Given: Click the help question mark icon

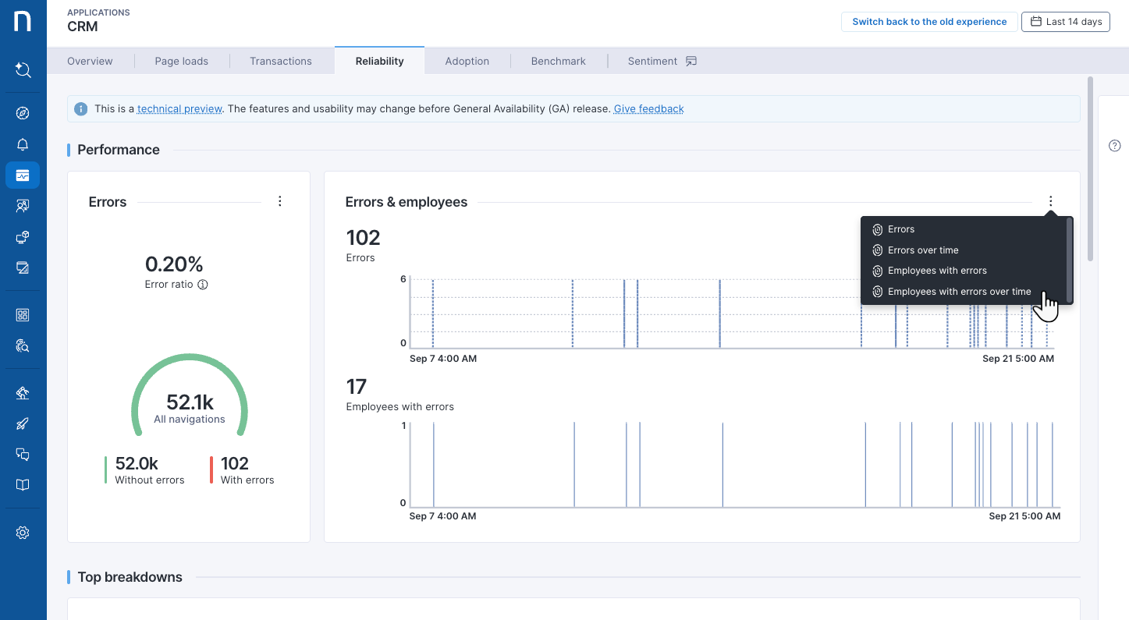Looking at the screenshot, I should [x=1114, y=146].
